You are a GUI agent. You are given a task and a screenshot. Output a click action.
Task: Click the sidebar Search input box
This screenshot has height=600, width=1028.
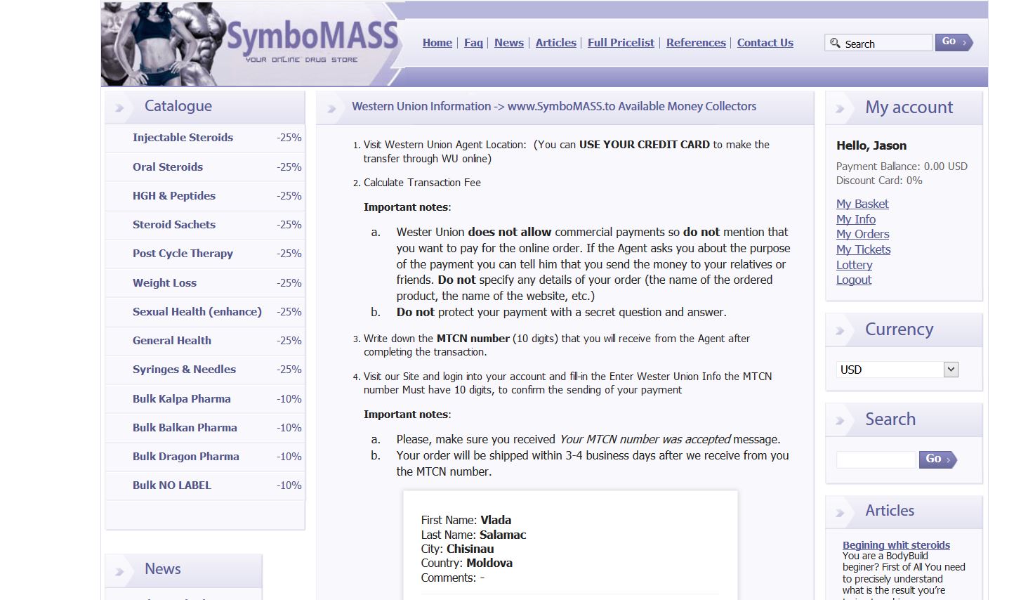click(876, 459)
